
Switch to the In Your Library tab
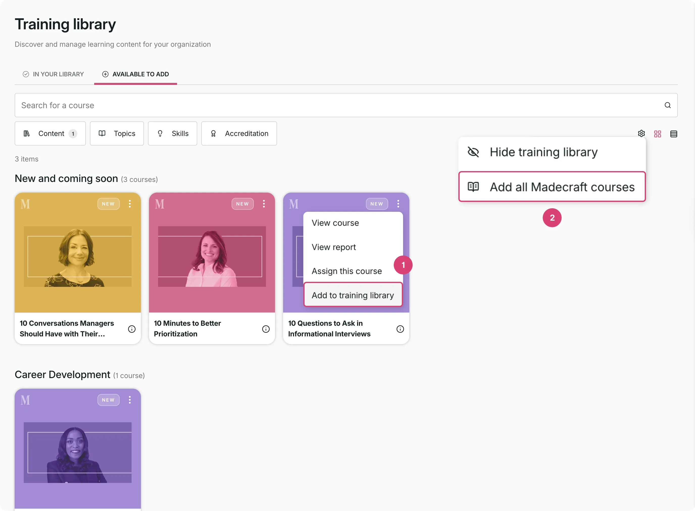(x=53, y=74)
